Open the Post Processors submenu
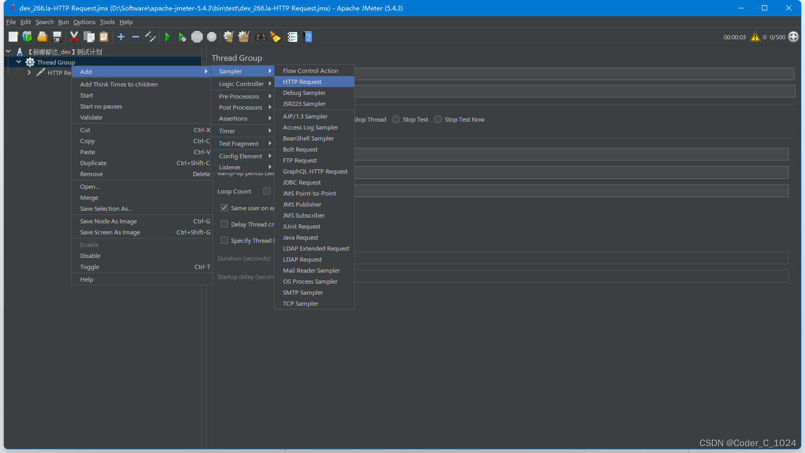 (x=243, y=107)
